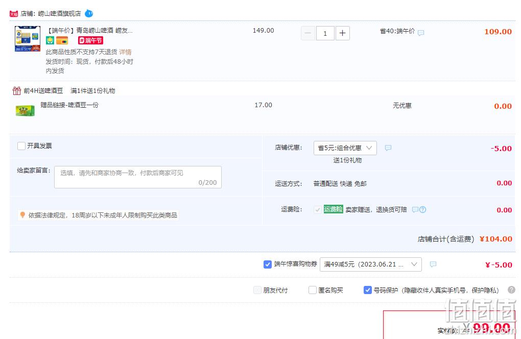Click the 普通配送 快递 免邮 shipping text

pos(340,184)
